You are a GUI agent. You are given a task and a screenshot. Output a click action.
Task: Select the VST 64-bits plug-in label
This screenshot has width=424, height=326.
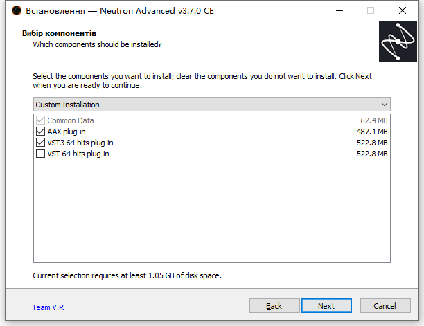(78, 154)
